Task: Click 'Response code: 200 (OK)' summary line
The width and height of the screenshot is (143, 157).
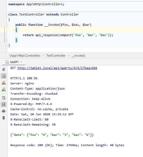Action: [x=67, y=145]
